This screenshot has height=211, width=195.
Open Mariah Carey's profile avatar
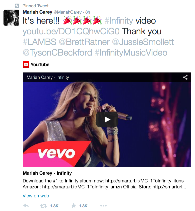pyautogui.click(x=11, y=18)
